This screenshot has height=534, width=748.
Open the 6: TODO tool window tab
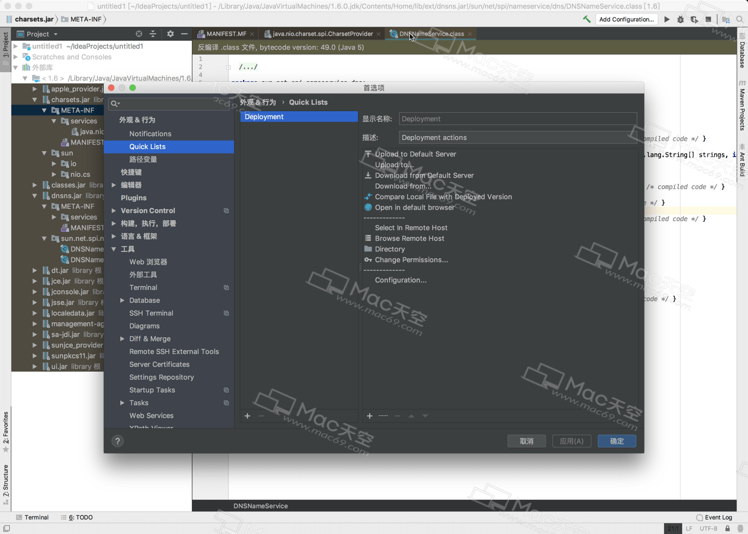(77, 517)
